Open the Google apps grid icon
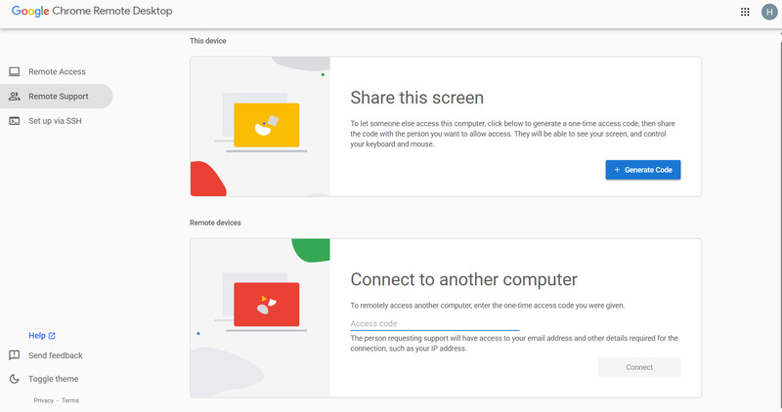The height and width of the screenshot is (412, 782). pyautogui.click(x=745, y=12)
